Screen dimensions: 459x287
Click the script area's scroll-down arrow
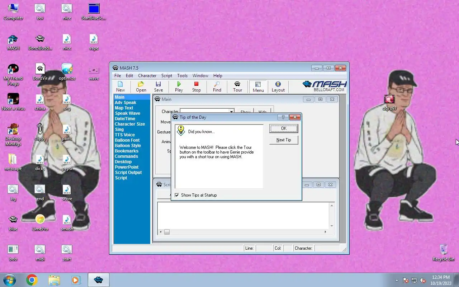coord(332,226)
